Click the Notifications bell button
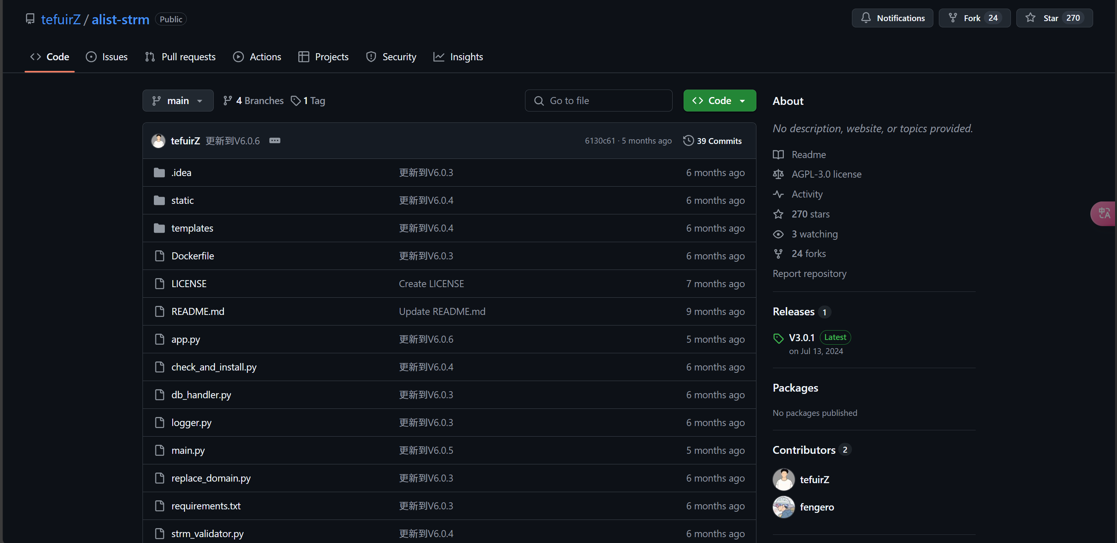Screen dimensions: 1117x543 pos(892,18)
